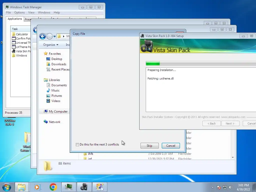Open recent locations dropdown arrow in Explorer
The height and width of the screenshot is (192, 256).
[x=54, y=36]
